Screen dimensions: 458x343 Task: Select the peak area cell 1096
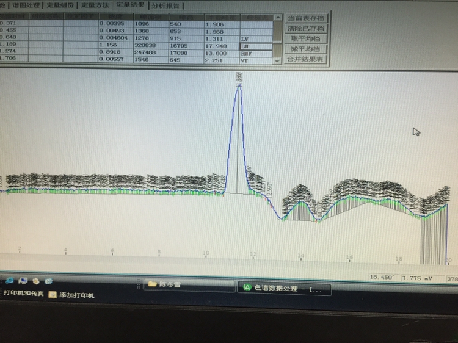pyautogui.click(x=151, y=24)
